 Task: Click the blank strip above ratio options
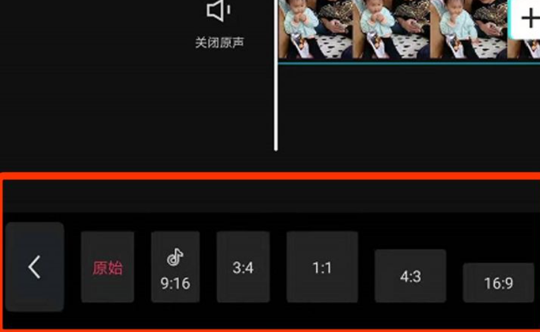tap(272, 196)
